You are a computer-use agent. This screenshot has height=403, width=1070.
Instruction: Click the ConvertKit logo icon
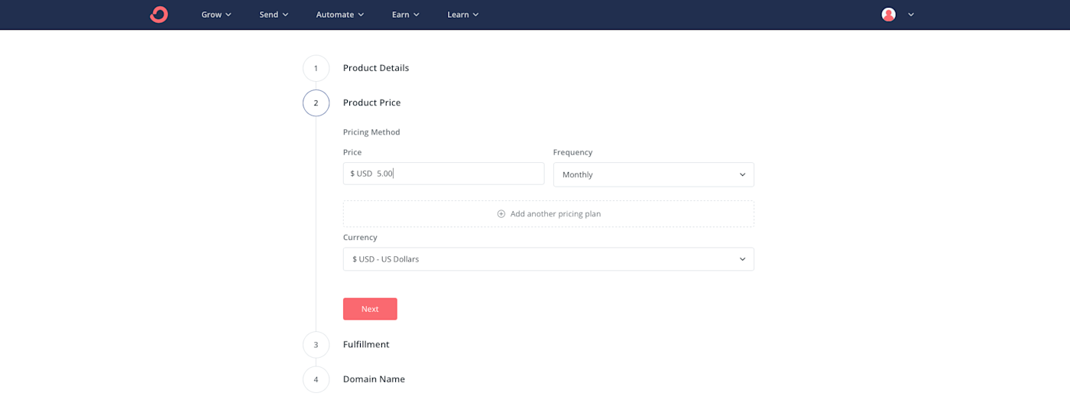click(x=159, y=15)
